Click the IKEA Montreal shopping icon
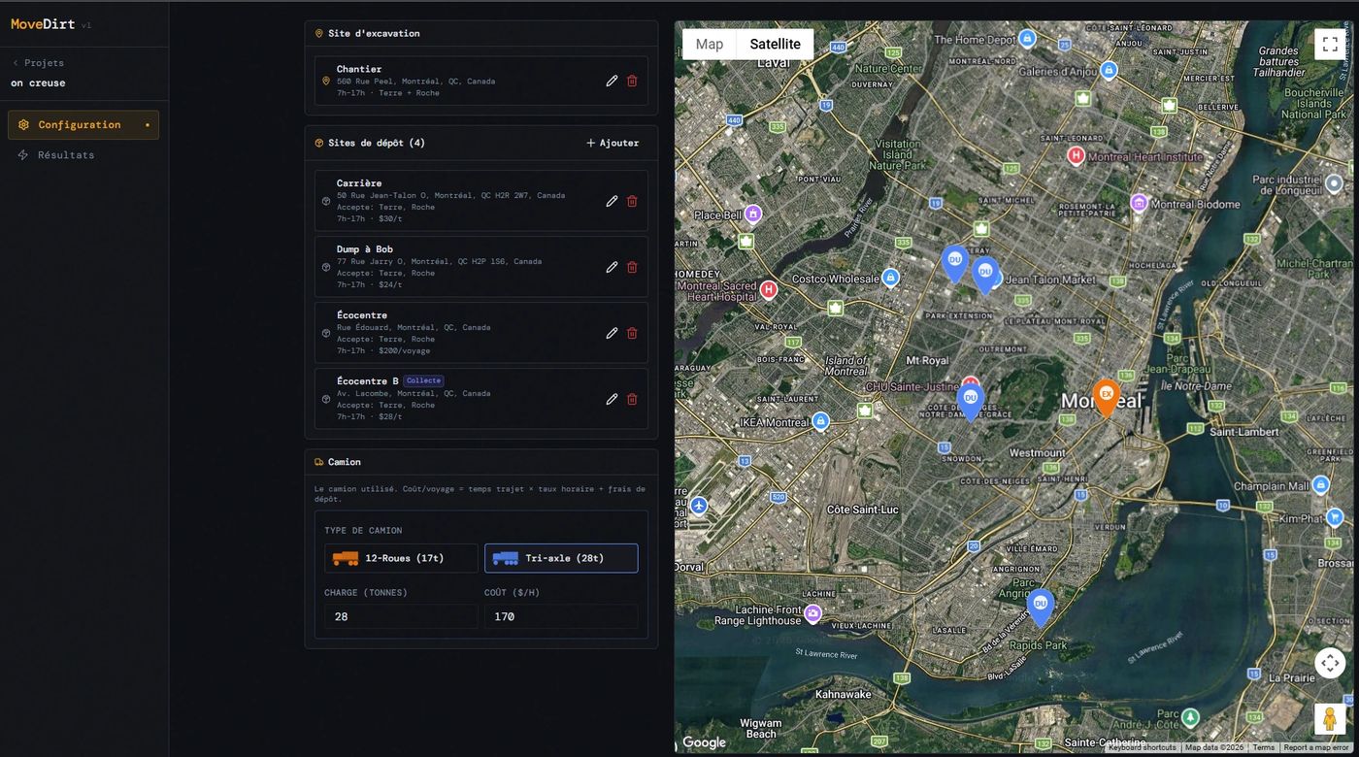1359x757 pixels. click(x=821, y=421)
